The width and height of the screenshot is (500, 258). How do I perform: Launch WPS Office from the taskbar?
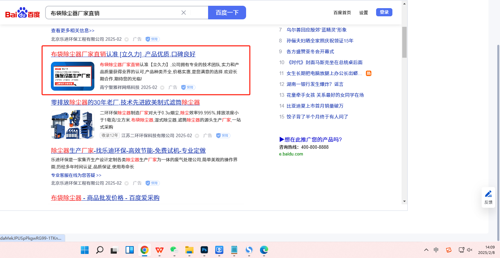pyautogui.click(x=159, y=250)
